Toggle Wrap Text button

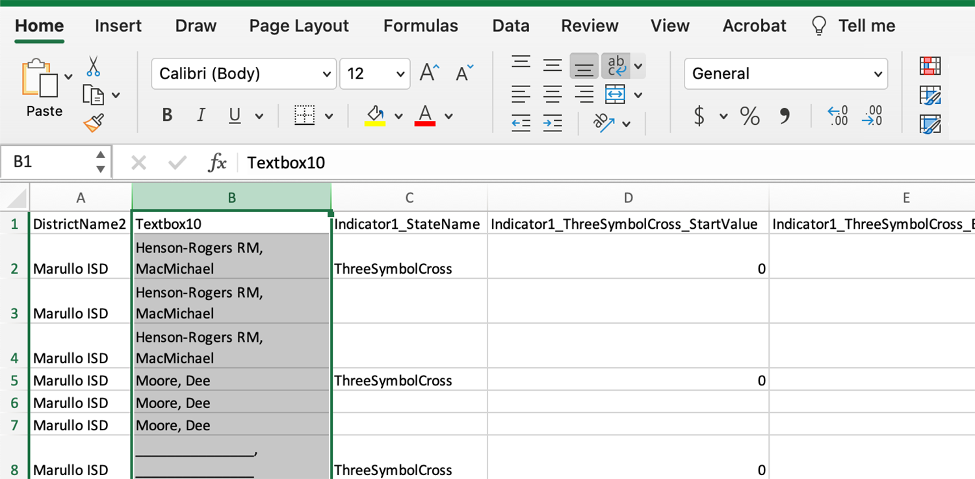click(x=616, y=66)
